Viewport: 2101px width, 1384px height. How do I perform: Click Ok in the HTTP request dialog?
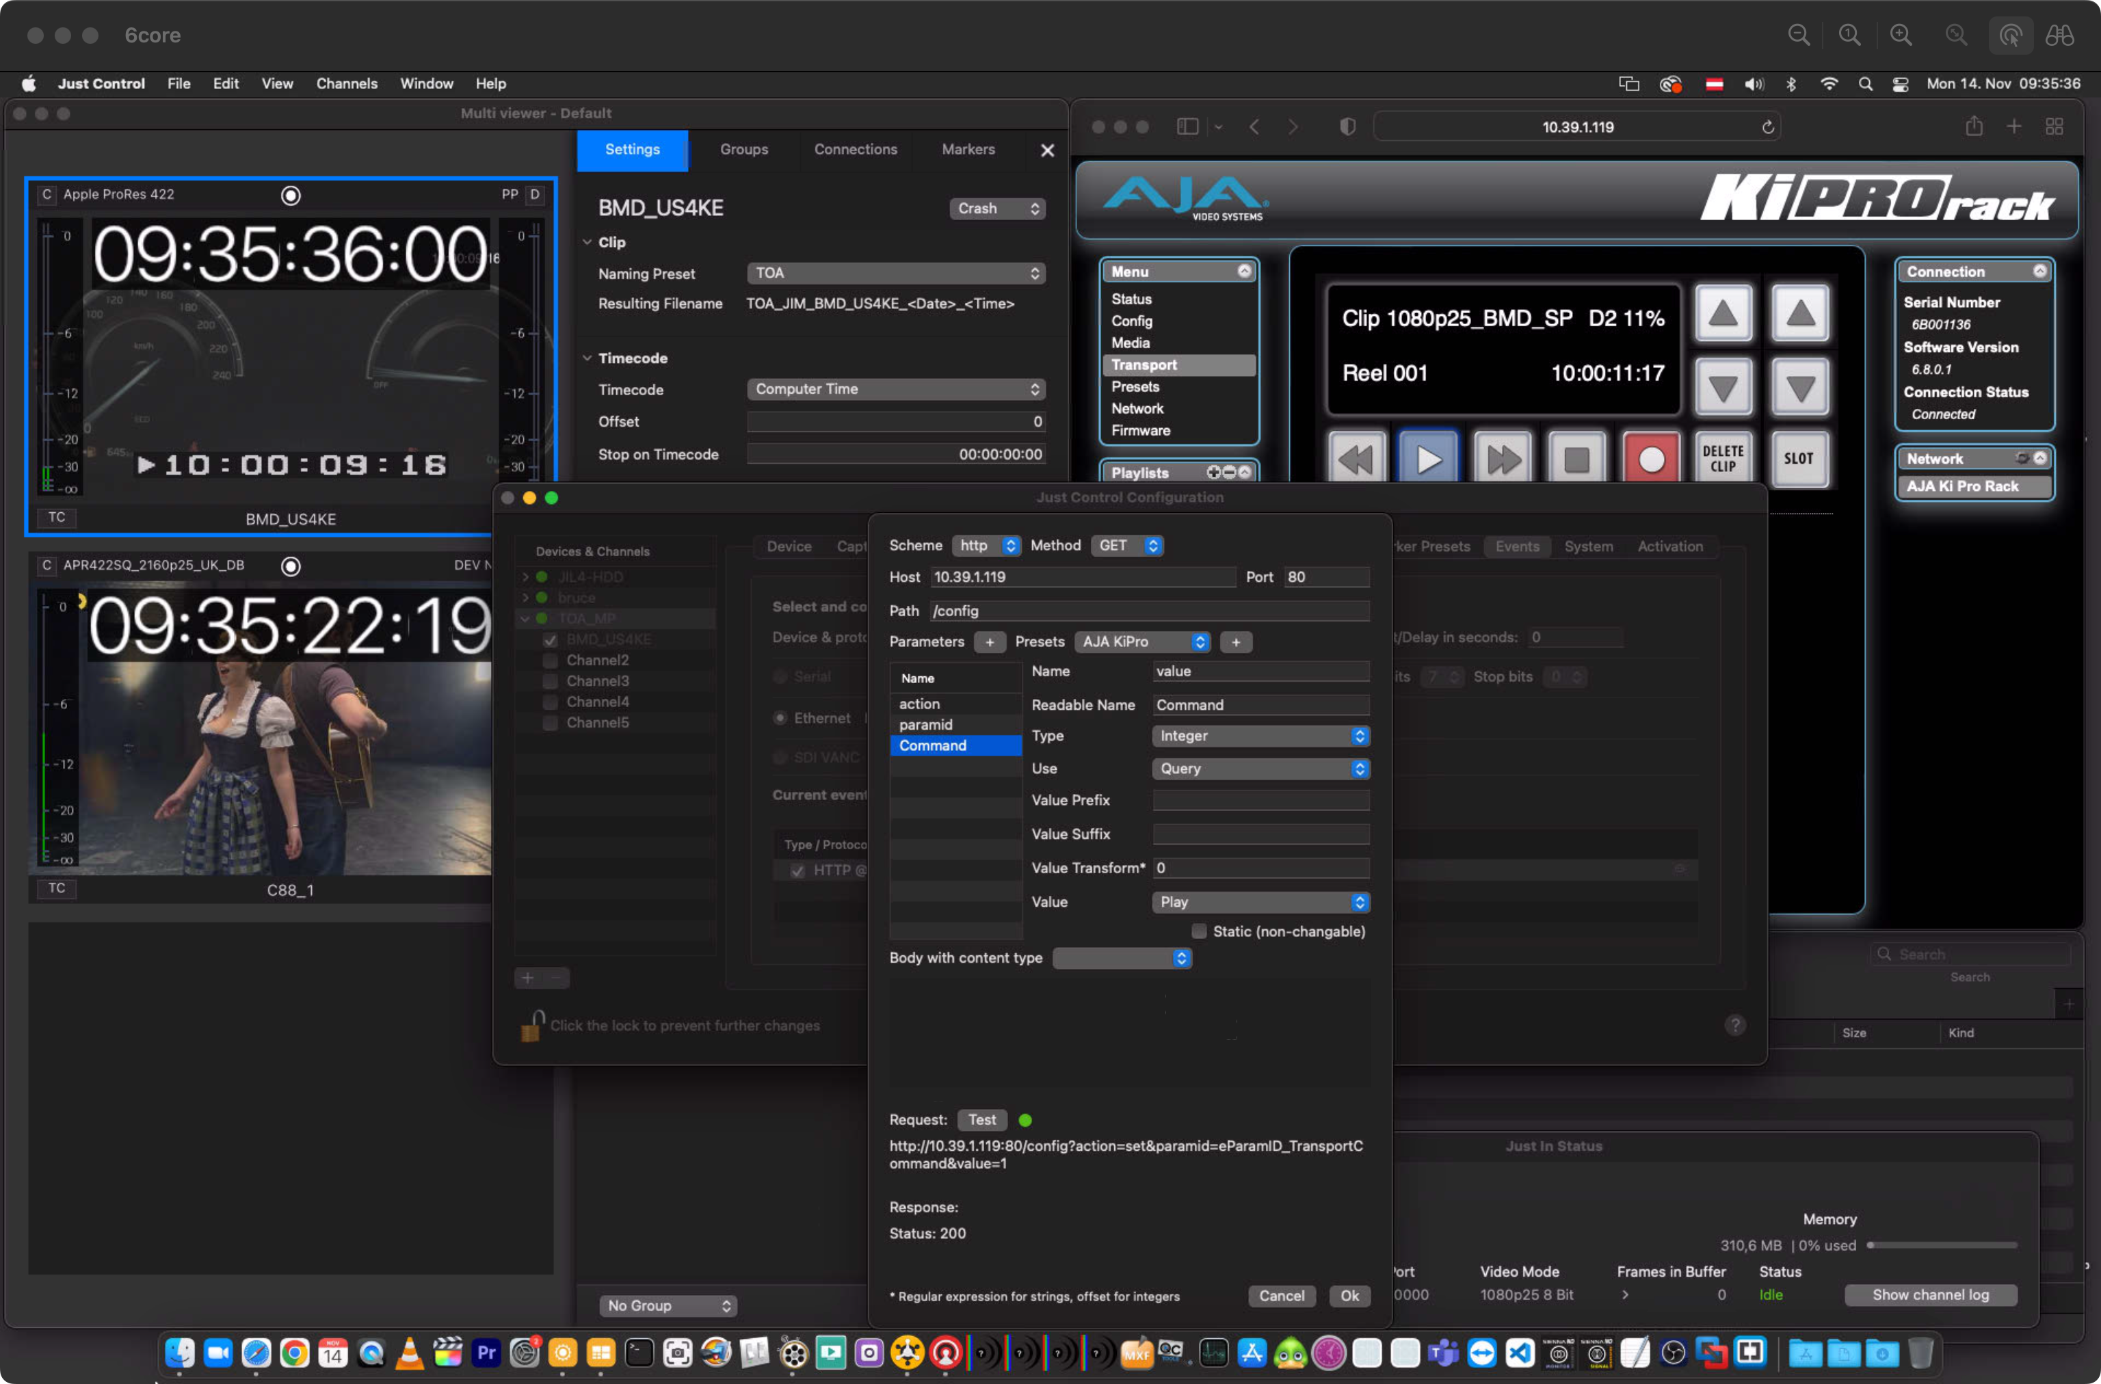1349,1296
